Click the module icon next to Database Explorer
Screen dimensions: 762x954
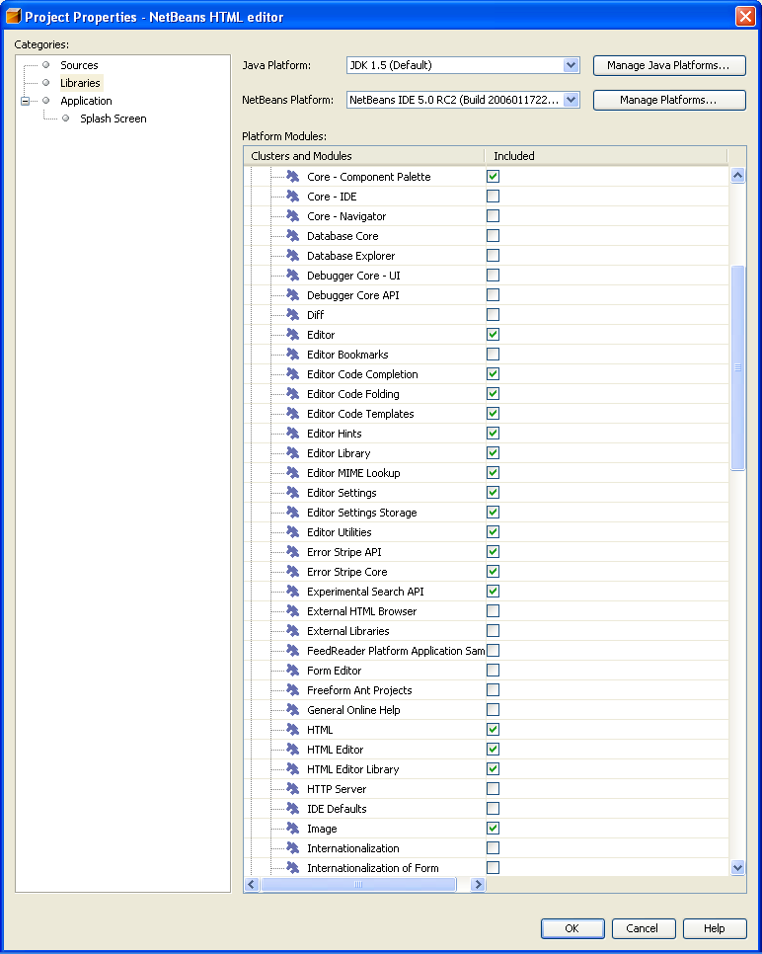tap(292, 256)
